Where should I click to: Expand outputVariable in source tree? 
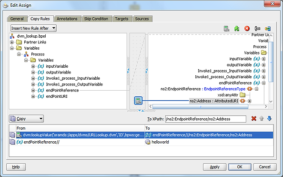coord(33,73)
